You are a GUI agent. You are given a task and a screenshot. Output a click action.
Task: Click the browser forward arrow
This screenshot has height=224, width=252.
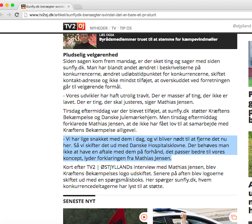(9, 15)
